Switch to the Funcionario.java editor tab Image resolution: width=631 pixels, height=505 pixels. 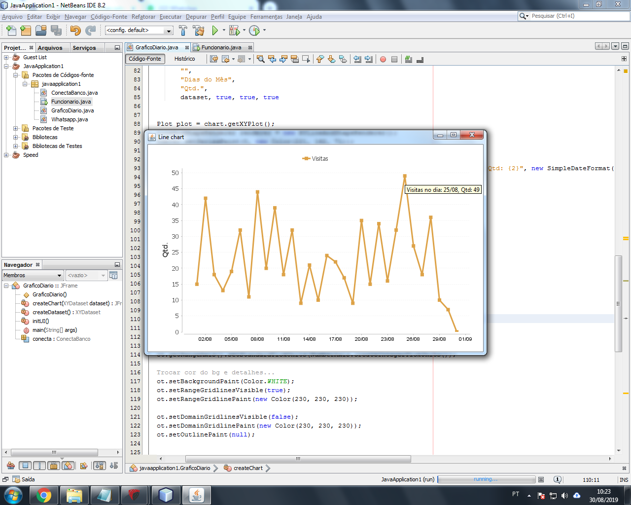[221, 47]
